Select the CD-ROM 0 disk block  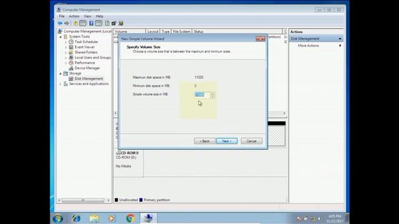pos(128,163)
